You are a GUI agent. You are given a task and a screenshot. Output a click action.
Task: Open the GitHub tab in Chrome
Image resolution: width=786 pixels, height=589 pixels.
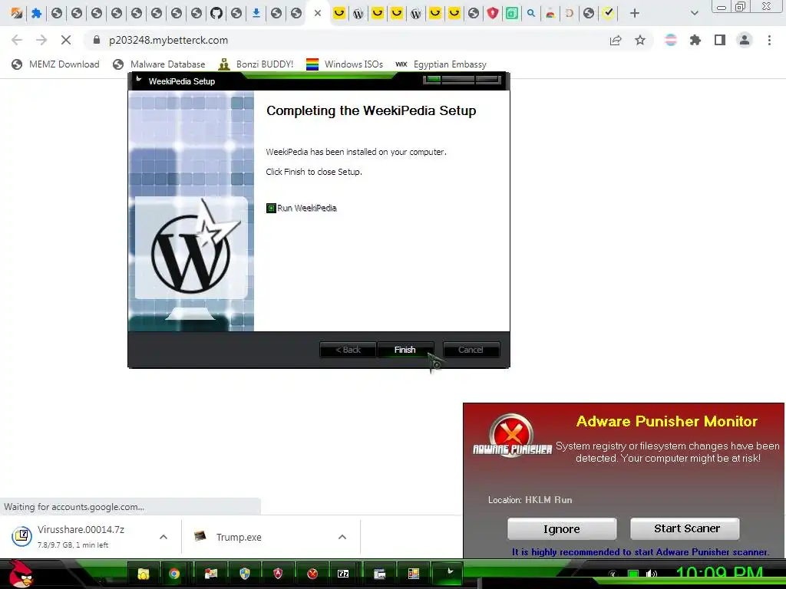pyautogui.click(x=216, y=13)
